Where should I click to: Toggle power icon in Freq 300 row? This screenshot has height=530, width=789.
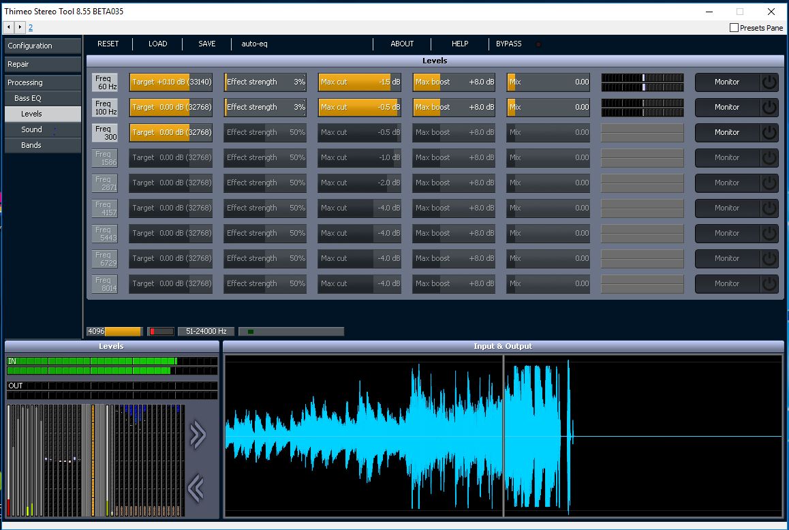tap(769, 132)
